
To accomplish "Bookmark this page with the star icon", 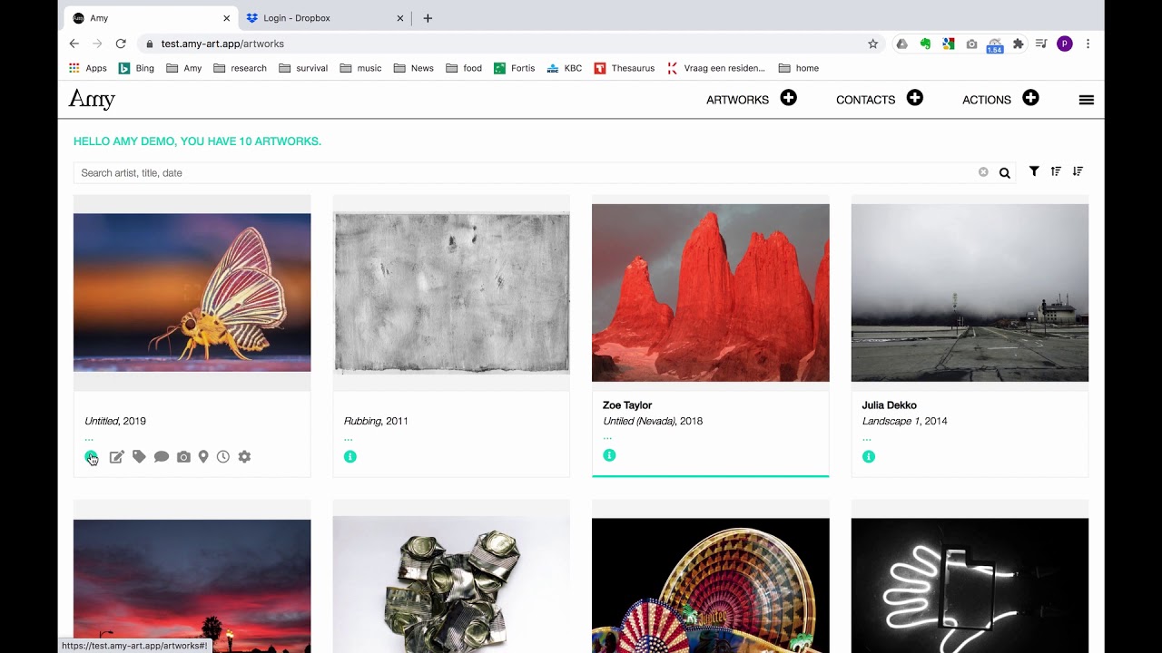I will tap(873, 44).
